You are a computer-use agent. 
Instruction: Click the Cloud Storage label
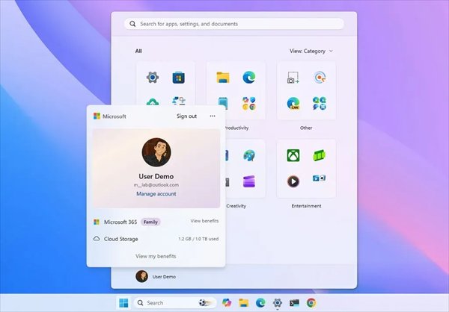(120, 239)
